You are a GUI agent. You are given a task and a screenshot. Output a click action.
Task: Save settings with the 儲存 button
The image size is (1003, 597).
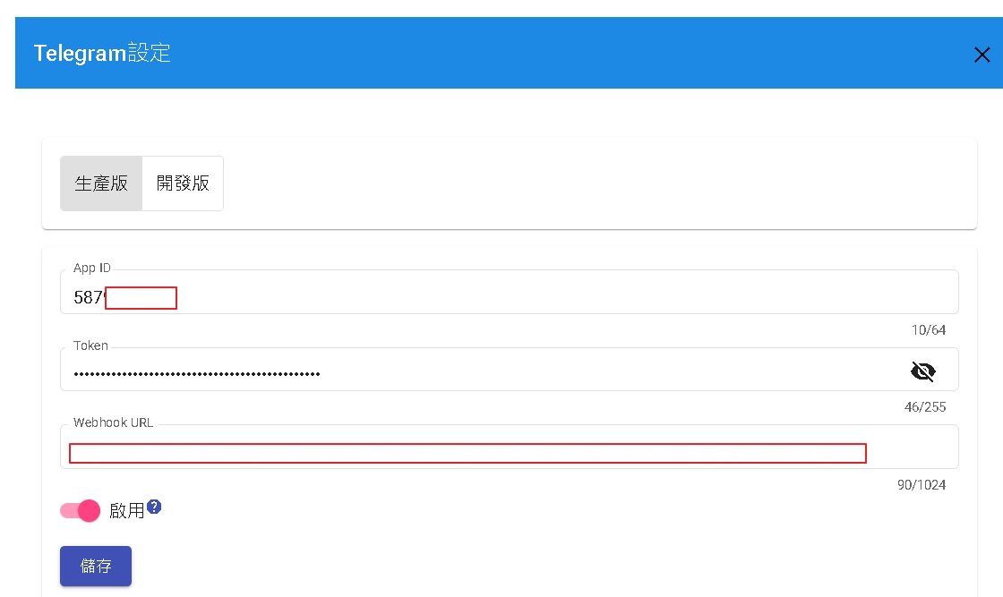pyautogui.click(x=96, y=567)
